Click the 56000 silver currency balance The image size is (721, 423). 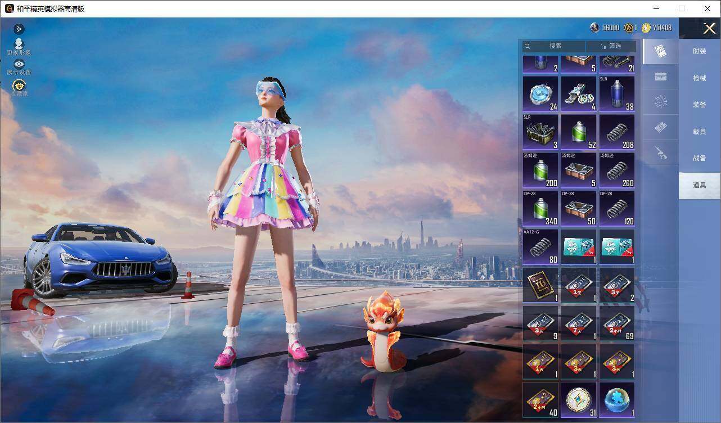[605, 28]
